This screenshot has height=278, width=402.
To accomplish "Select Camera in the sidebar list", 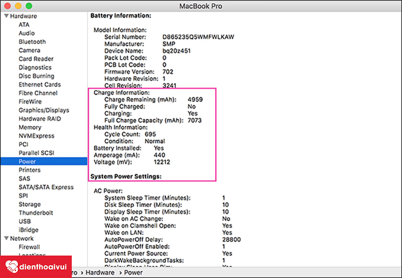I will point(29,50).
